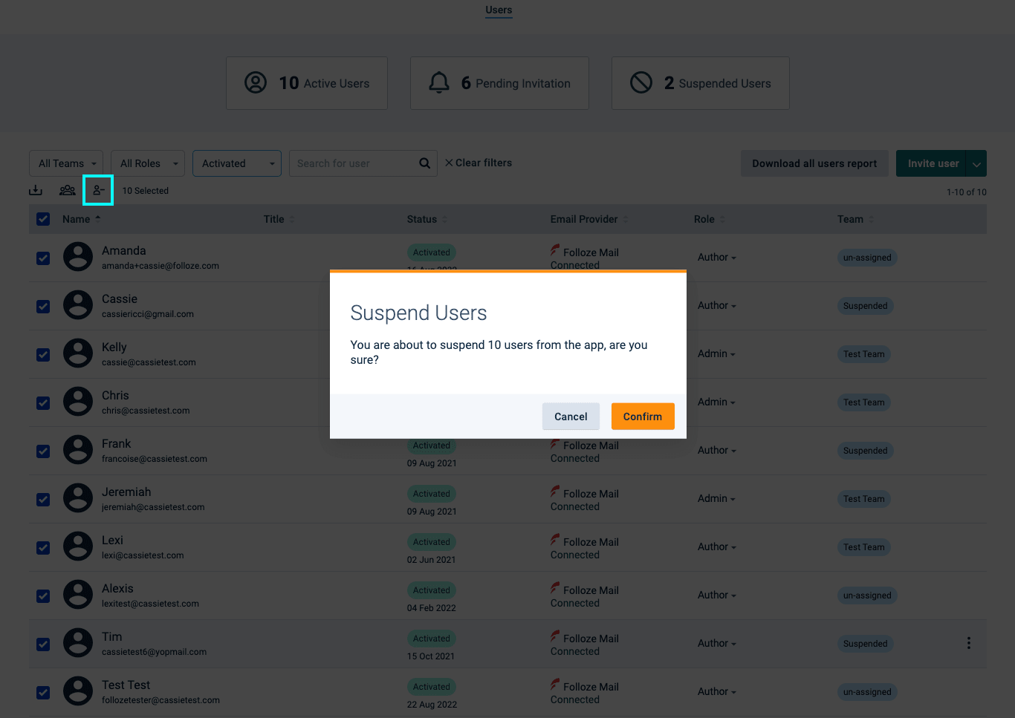The image size is (1015, 718).
Task: Click Amanda's profile avatar icon
Action: [78, 257]
